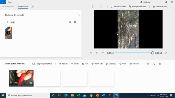
Task: Open Google Chrome from the taskbar
Action: coord(91,96)
